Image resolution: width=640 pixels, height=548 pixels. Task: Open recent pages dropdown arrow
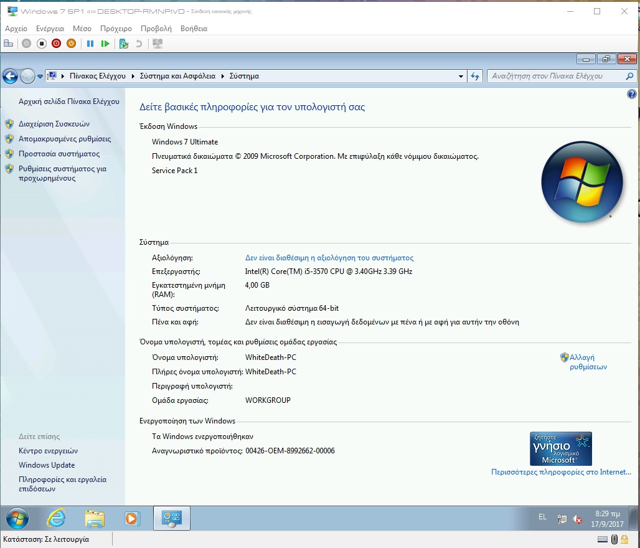tap(40, 77)
